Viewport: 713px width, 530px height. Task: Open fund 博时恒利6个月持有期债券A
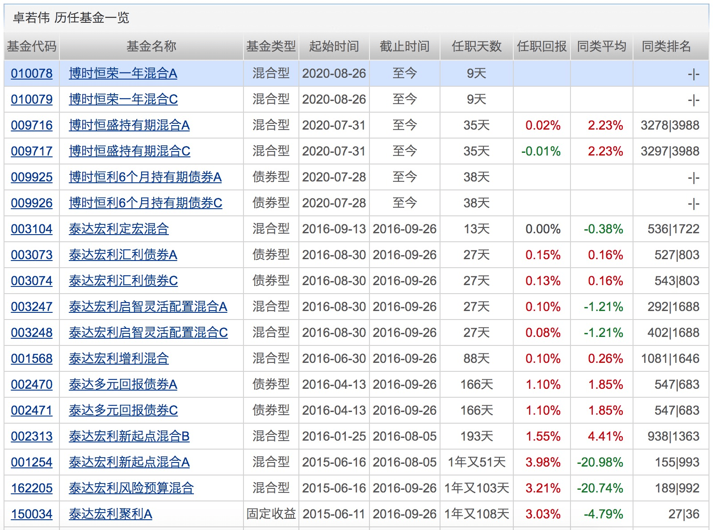tap(145, 177)
